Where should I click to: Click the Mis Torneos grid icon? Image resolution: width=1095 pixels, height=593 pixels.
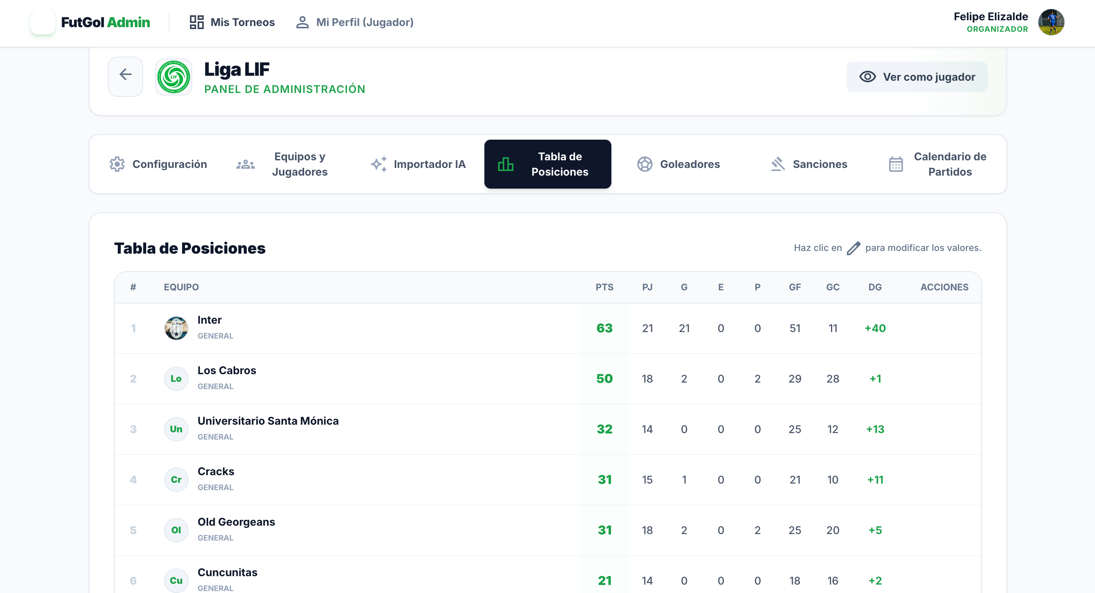pos(196,22)
